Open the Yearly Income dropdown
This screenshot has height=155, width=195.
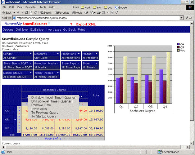[x=58, y=73]
